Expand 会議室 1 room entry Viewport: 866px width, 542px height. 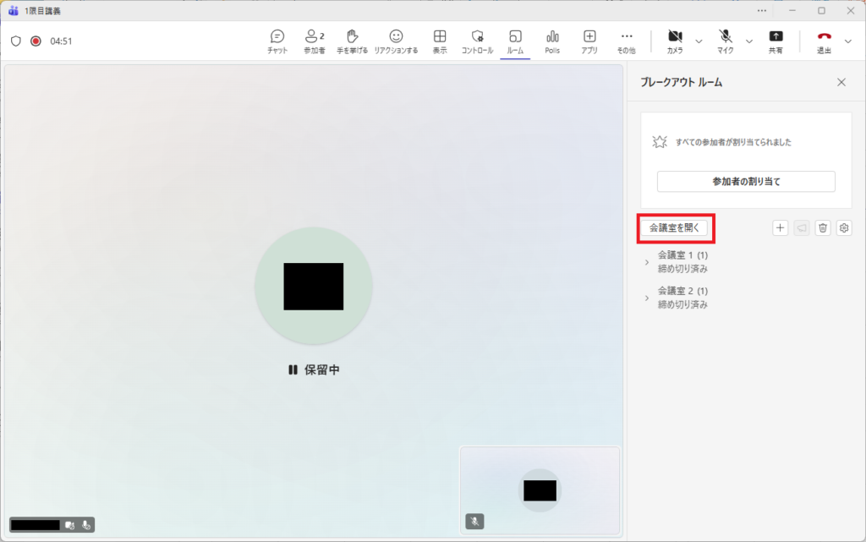click(647, 262)
